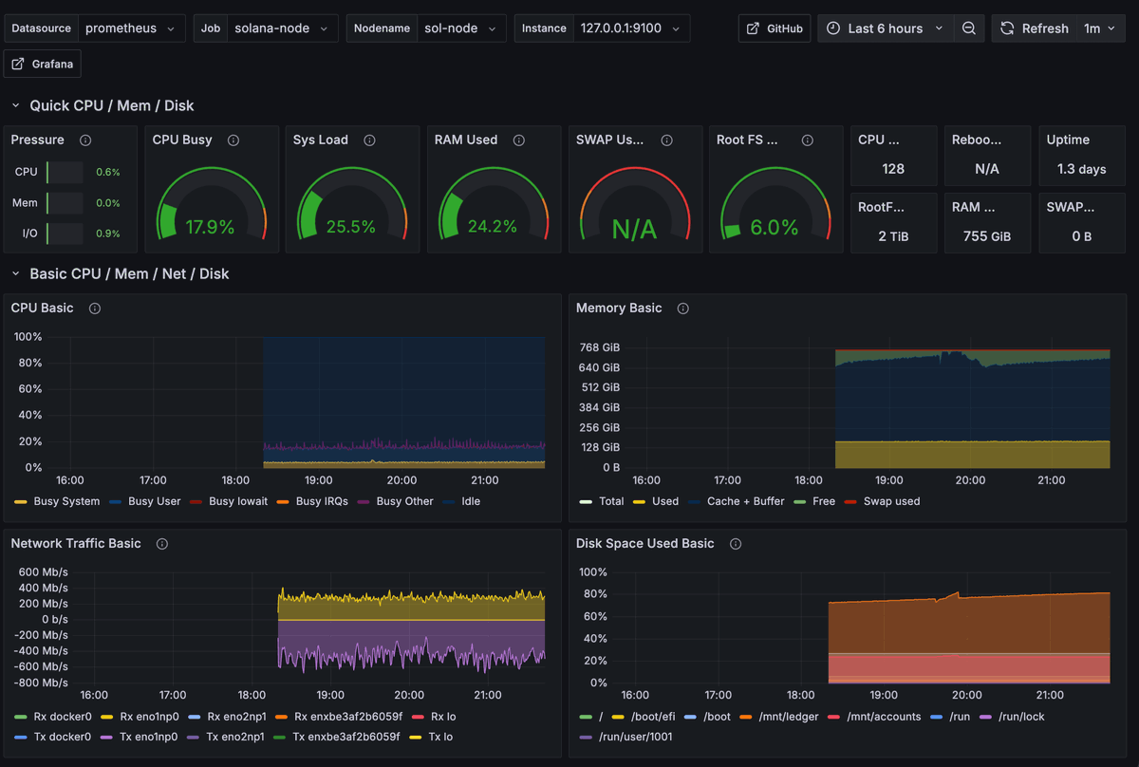Select the Root FS 6.0% gauge
This screenshot has height=767, width=1139.
775,202
